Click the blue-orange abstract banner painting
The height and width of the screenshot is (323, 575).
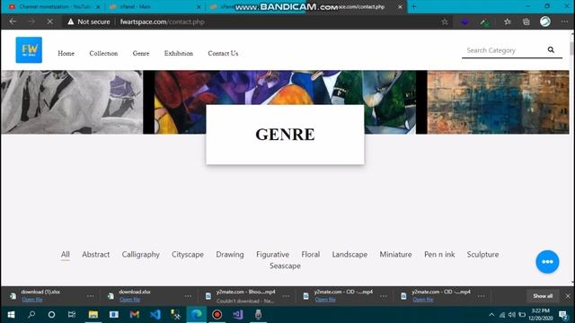click(498, 102)
